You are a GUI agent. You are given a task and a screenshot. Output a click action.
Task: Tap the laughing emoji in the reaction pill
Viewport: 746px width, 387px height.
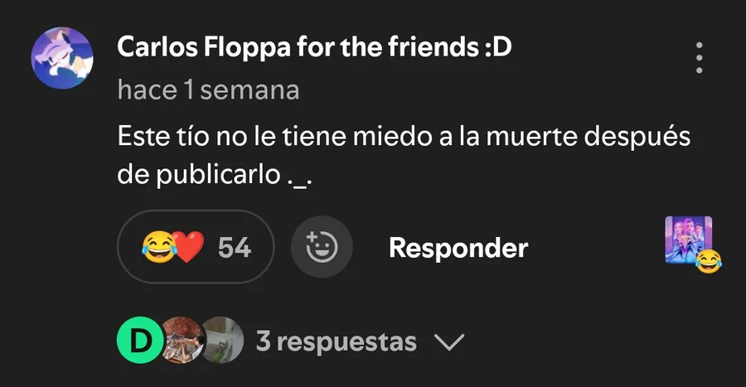click(x=159, y=247)
